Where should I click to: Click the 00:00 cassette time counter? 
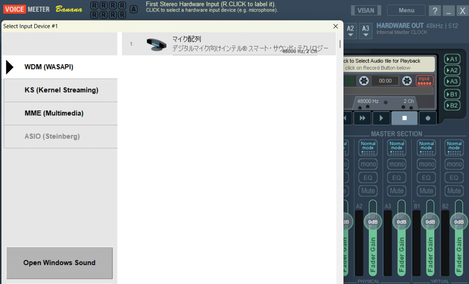[385, 81]
